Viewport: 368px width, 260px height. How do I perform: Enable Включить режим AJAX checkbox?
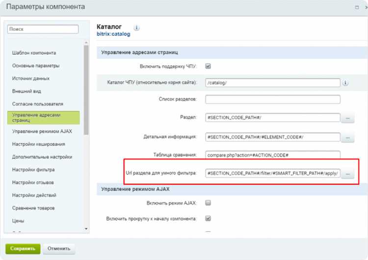click(208, 203)
